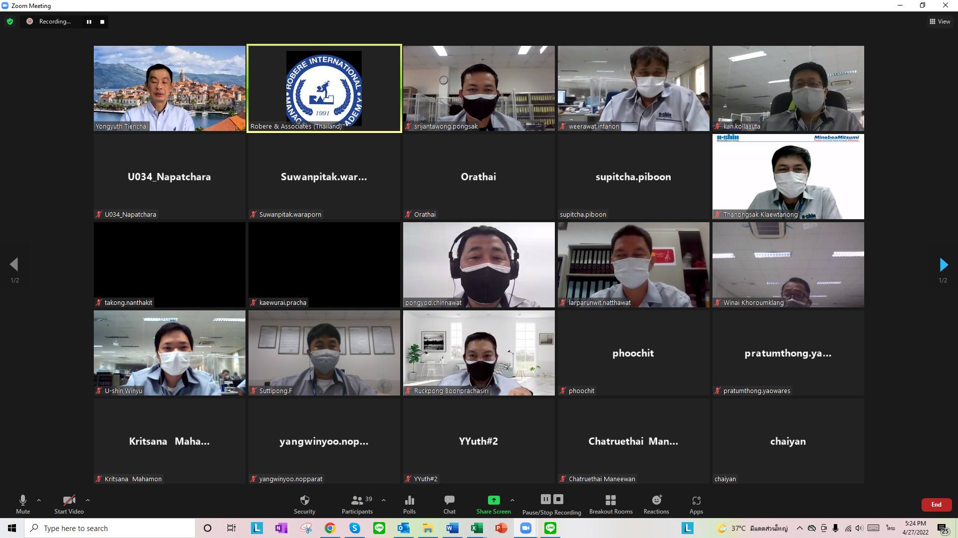Open the Security shield icon
The height and width of the screenshot is (538, 958).
304,500
